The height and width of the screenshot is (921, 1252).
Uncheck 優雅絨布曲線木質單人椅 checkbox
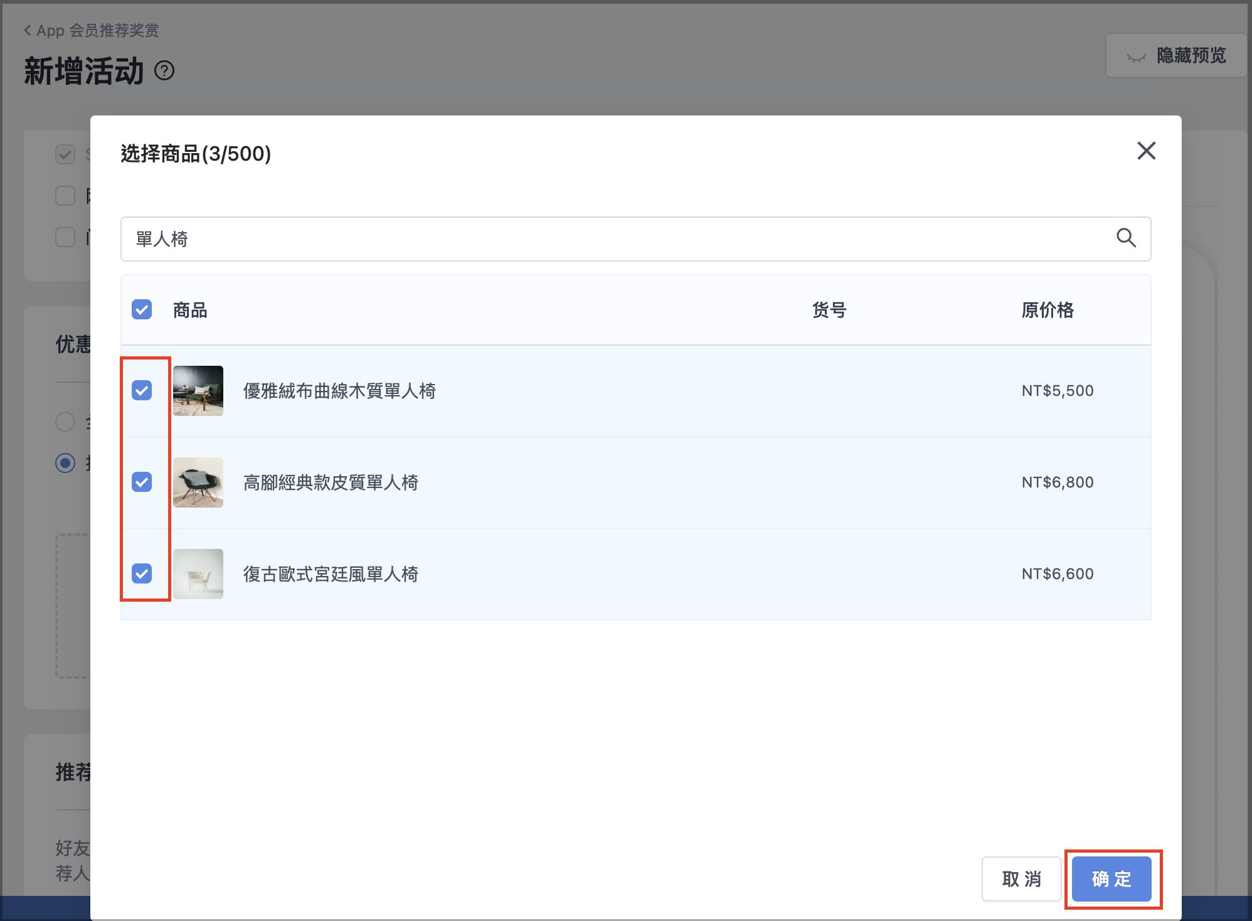pyautogui.click(x=142, y=390)
